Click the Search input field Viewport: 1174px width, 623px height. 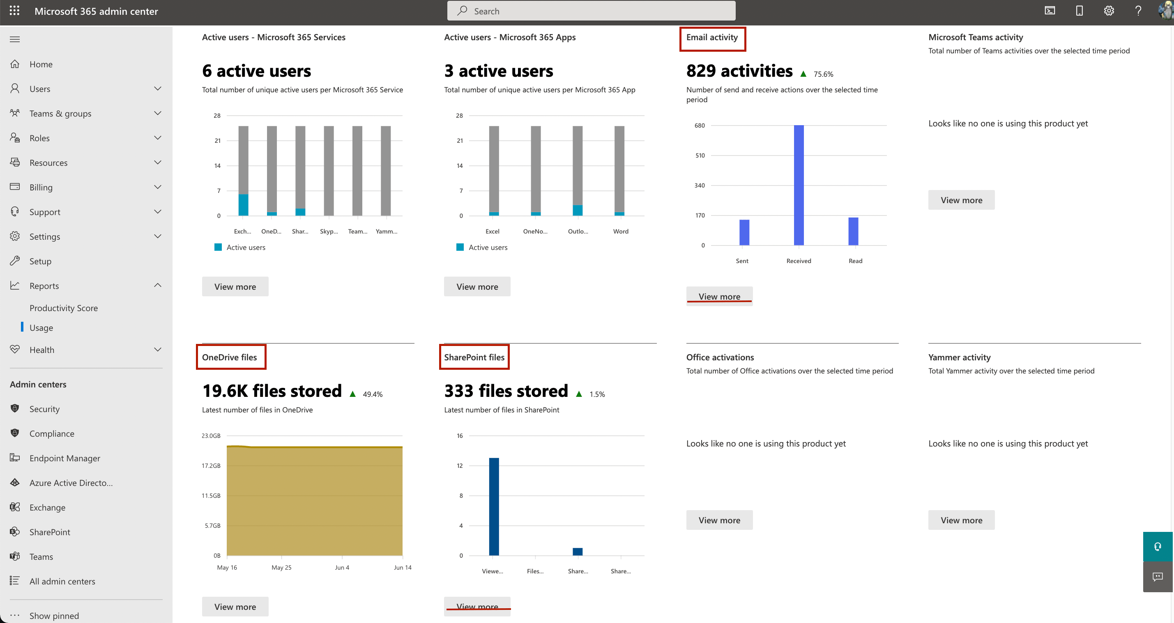click(591, 11)
